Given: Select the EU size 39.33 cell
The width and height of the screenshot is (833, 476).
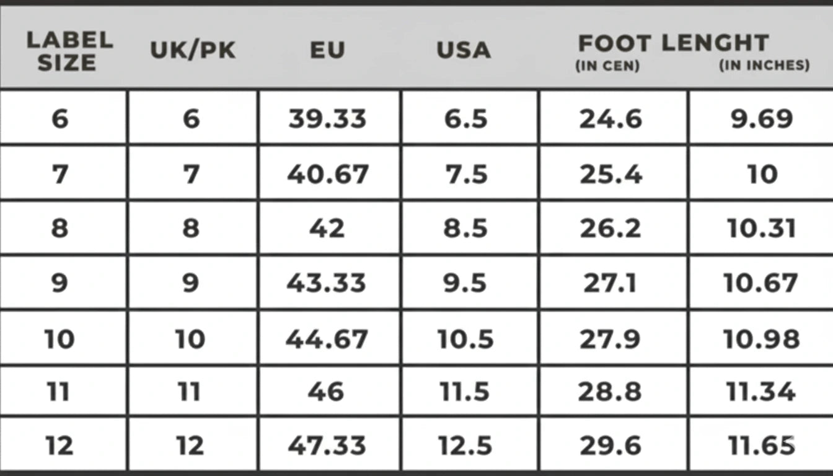Looking at the screenshot, I should point(327,119).
